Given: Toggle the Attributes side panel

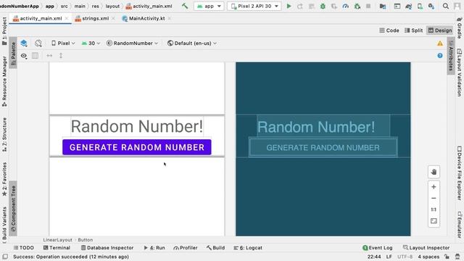Looking at the screenshot, I should click(x=451, y=56).
